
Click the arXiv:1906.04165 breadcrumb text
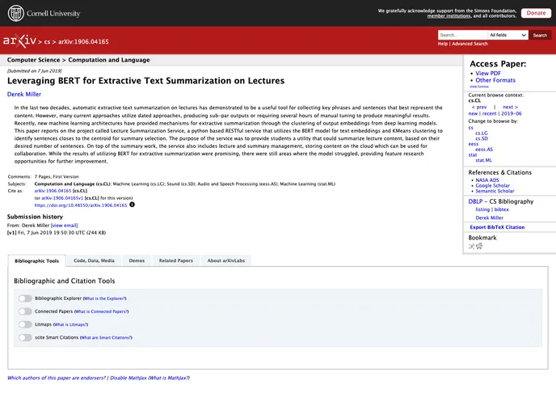click(x=84, y=41)
